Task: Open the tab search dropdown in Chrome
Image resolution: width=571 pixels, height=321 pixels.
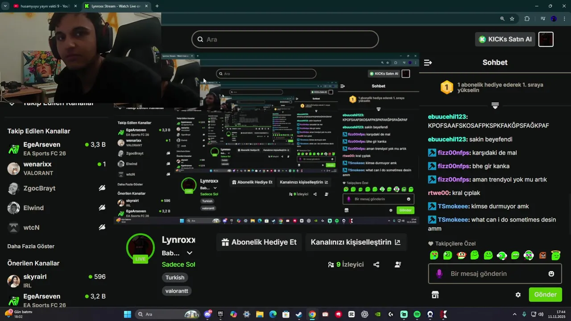Action: coord(5,6)
